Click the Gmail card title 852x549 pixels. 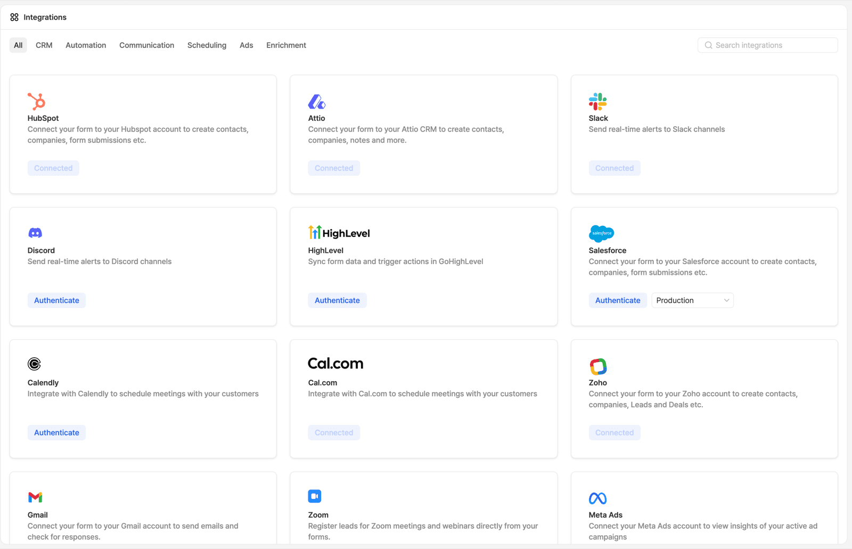[x=37, y=515]
